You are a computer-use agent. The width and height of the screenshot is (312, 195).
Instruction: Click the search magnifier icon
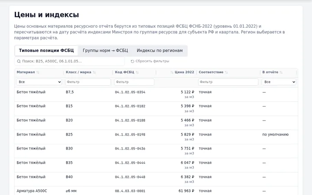19,61
